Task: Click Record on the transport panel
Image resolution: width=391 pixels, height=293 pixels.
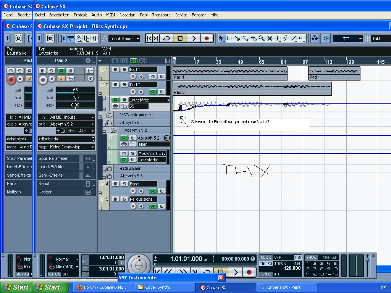Action: pyautogui.click(x=249, y=272)
